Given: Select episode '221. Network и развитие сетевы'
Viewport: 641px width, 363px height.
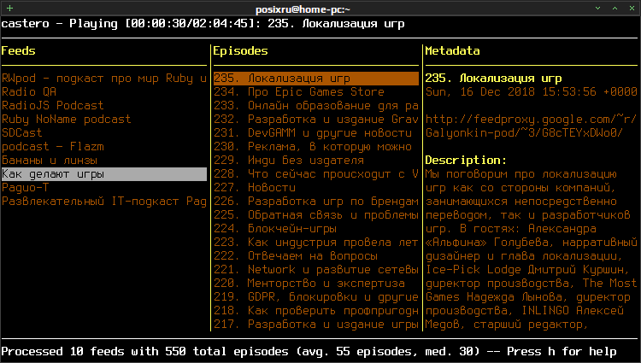Looking at the screenshot, I should click(x=316, y=270).
